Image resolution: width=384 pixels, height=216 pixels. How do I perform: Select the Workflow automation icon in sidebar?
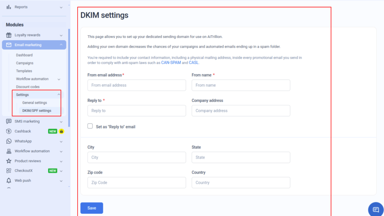(x=8, y=151)
